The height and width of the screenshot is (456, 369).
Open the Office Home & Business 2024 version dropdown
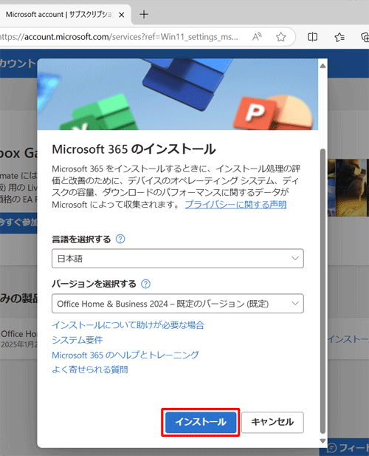click(178, 304)
